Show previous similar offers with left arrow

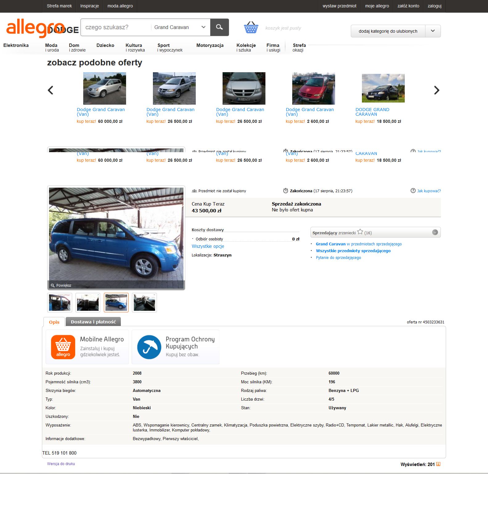[51, 90]
